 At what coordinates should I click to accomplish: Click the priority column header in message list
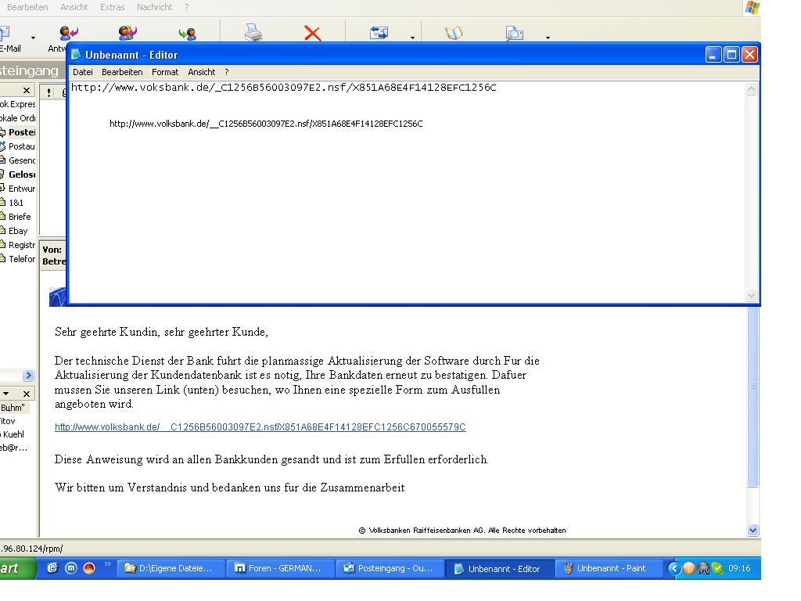[x=48, y=92]
